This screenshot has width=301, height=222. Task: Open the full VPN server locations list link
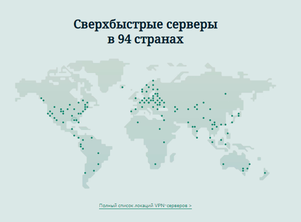click(145, 206)
